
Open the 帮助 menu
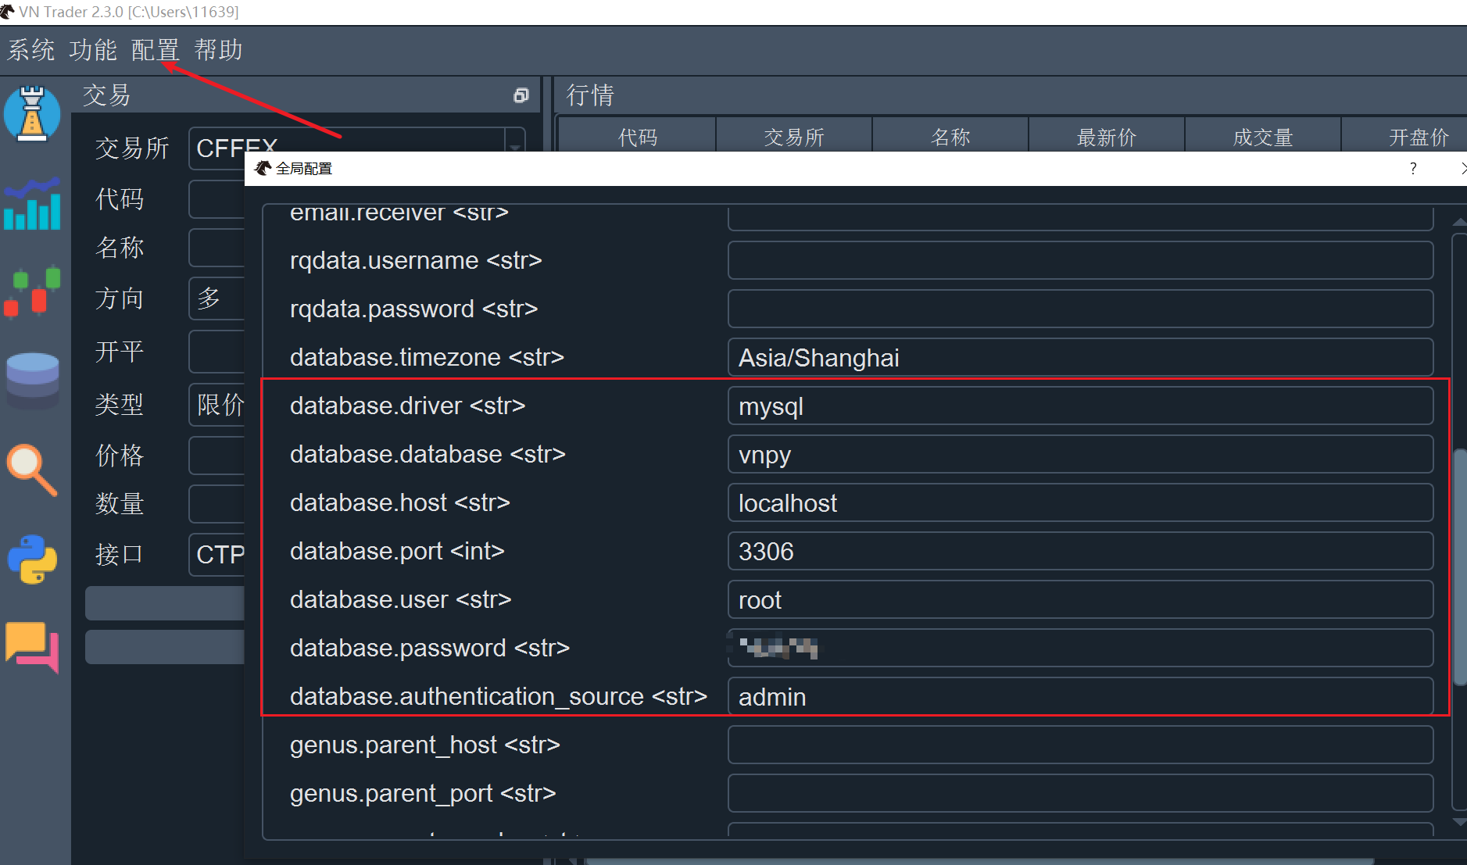click(217, 50)
